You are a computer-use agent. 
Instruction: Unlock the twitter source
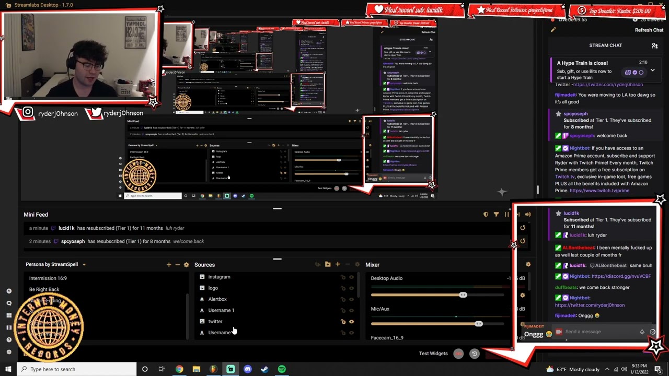343,322
